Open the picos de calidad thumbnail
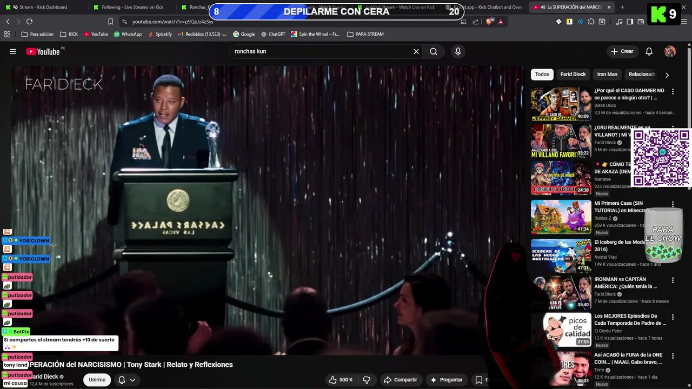The image size is (692, 389). click(x=561, y=330)
